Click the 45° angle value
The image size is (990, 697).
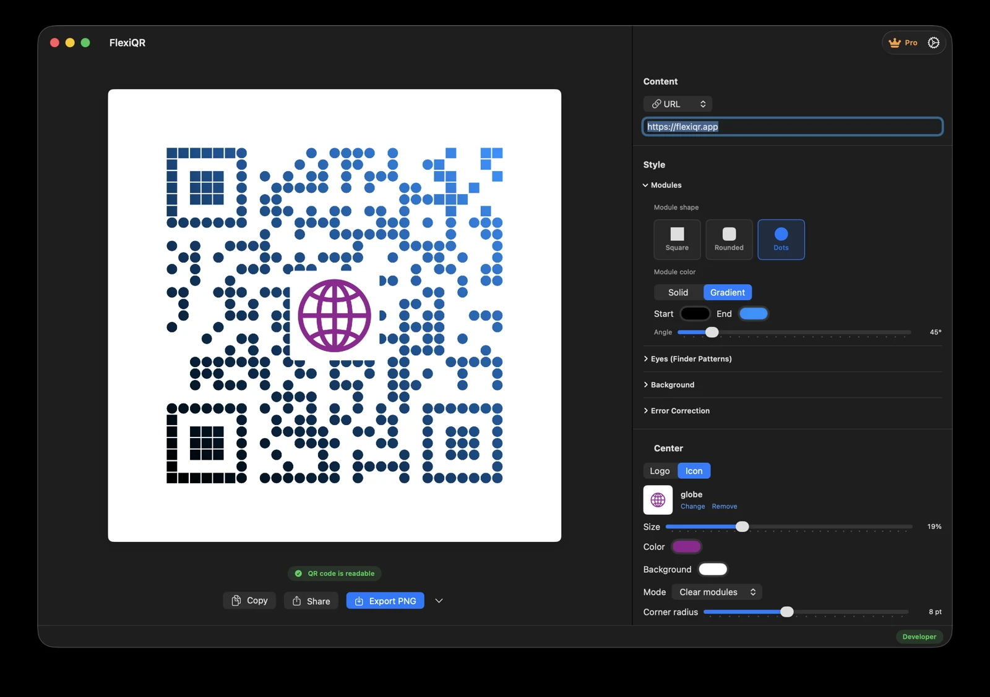[936, 332]
